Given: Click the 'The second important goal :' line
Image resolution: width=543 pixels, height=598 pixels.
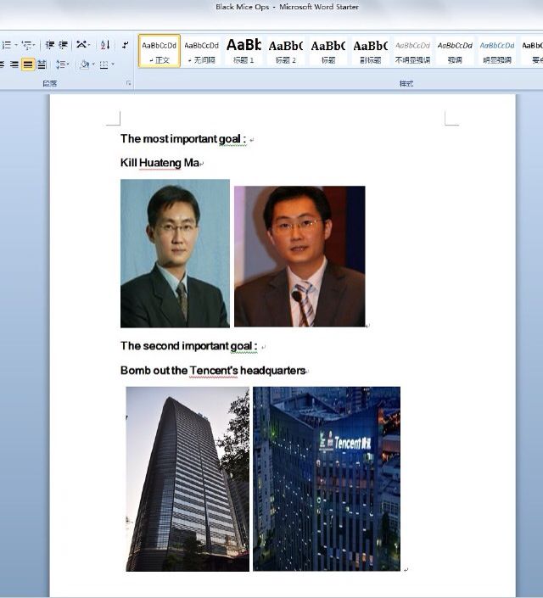Looking at the screenshot, I should click(189, 346).
